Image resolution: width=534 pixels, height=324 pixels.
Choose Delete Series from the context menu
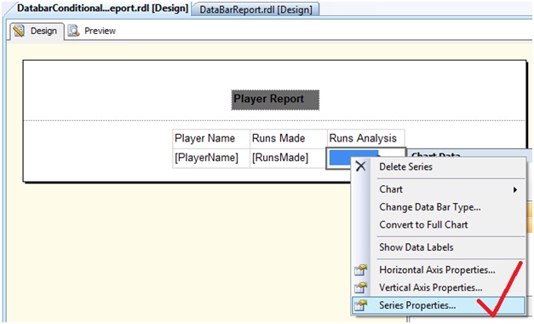point(439,167)
